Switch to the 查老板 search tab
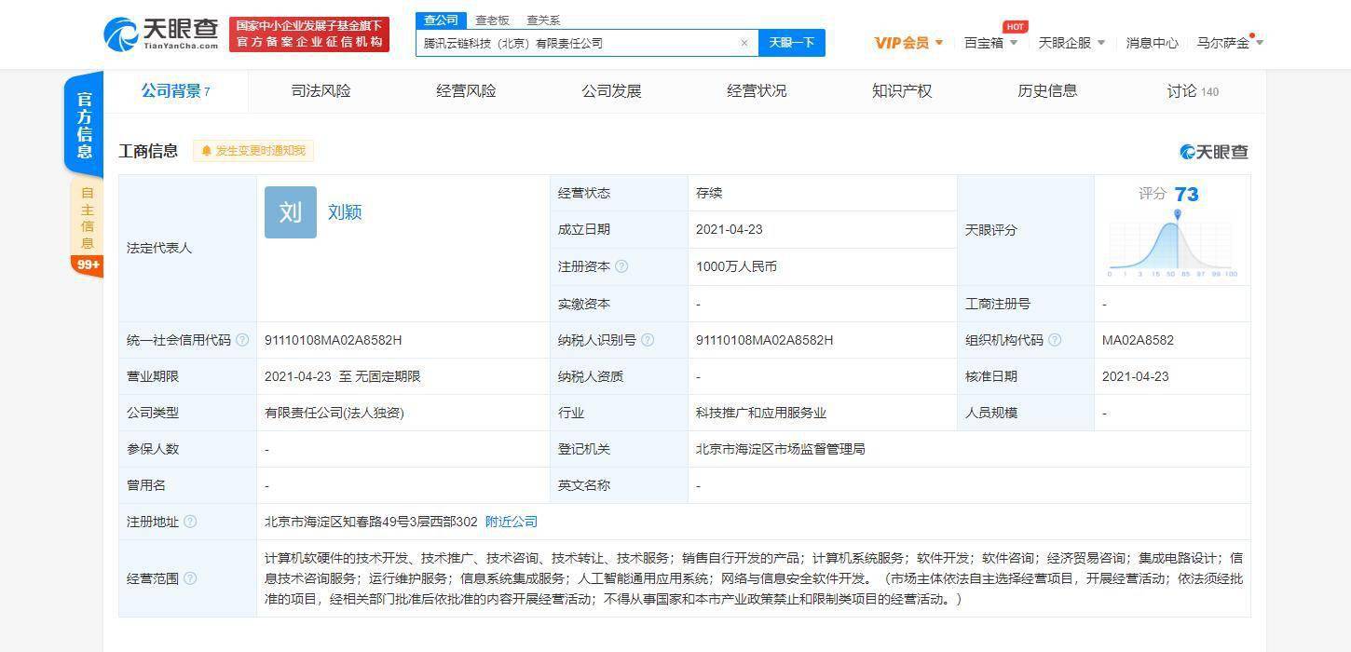Viewport: 1351px width, 652px height. click(x=492, y=20)
